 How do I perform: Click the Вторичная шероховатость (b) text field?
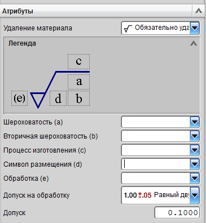coord(156,136)
